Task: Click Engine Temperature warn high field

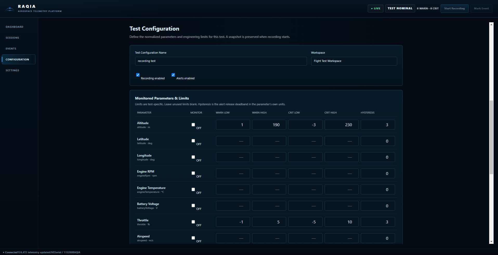Action: pos(269,189)
